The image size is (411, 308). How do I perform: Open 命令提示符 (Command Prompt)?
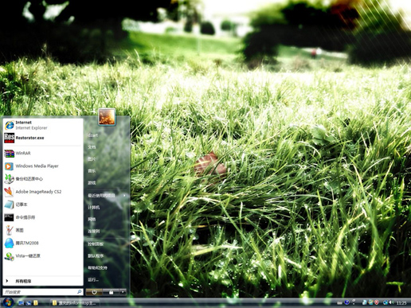[42, 217]
